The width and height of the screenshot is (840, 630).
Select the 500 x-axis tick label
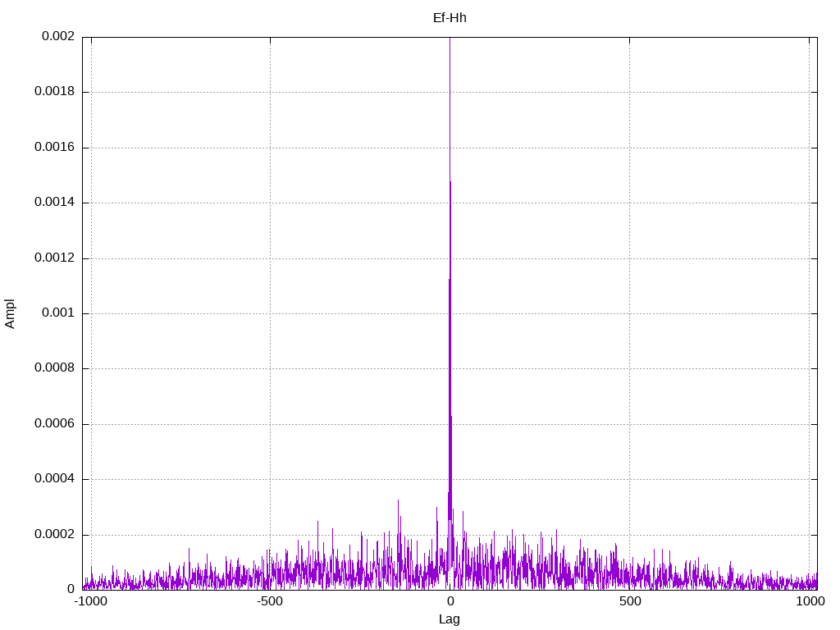pos(629,601)
